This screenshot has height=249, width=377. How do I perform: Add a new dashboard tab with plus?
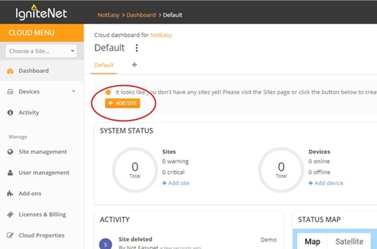point(135,64)
